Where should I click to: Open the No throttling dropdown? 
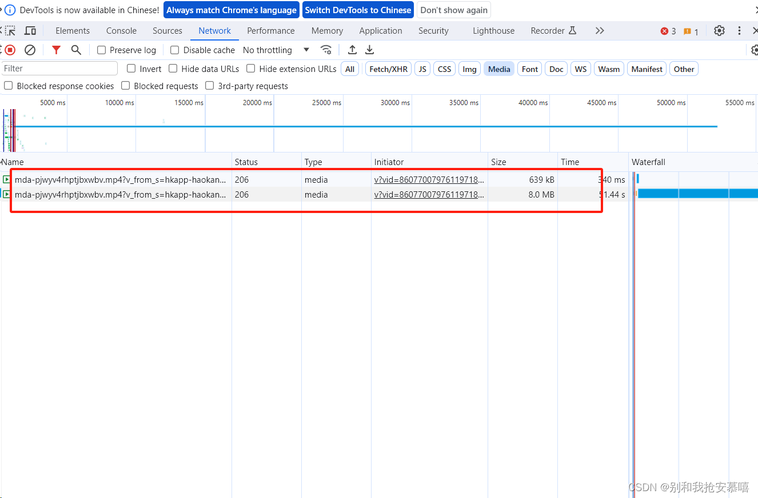click(276, 50)
